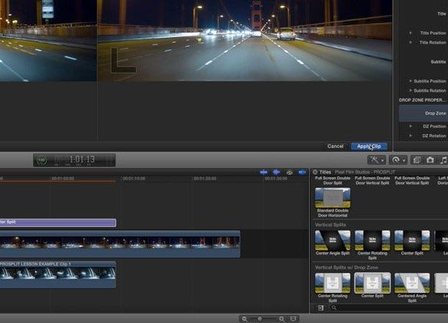Select Center Rotating Split under Vertical Splits
The width and height of the screenshot is (448, 323).
372,241
